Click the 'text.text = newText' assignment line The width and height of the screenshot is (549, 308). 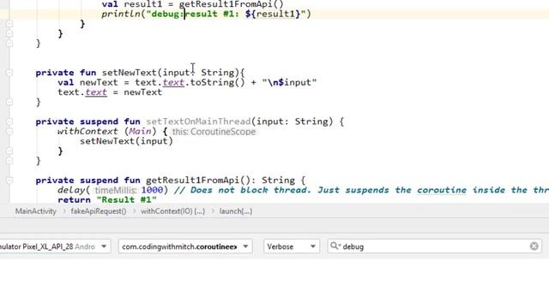point(110,92)
